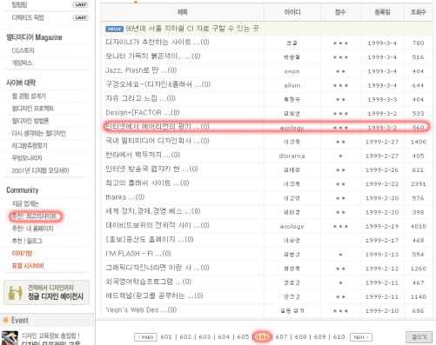This screenshot has height=345, width=436.
Task: Open post 인터넷에서 에어리언의 광기
Action: [x=158, y=127]
